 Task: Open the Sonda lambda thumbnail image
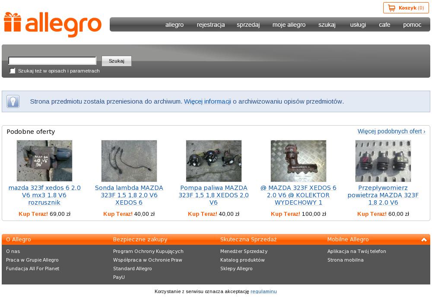tap(129, 161)
